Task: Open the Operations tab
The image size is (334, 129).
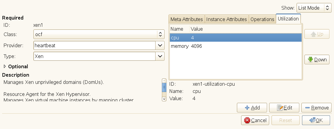Action: [x=262, y=19]
